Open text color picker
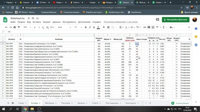200x112 pixels. (98, 27)
